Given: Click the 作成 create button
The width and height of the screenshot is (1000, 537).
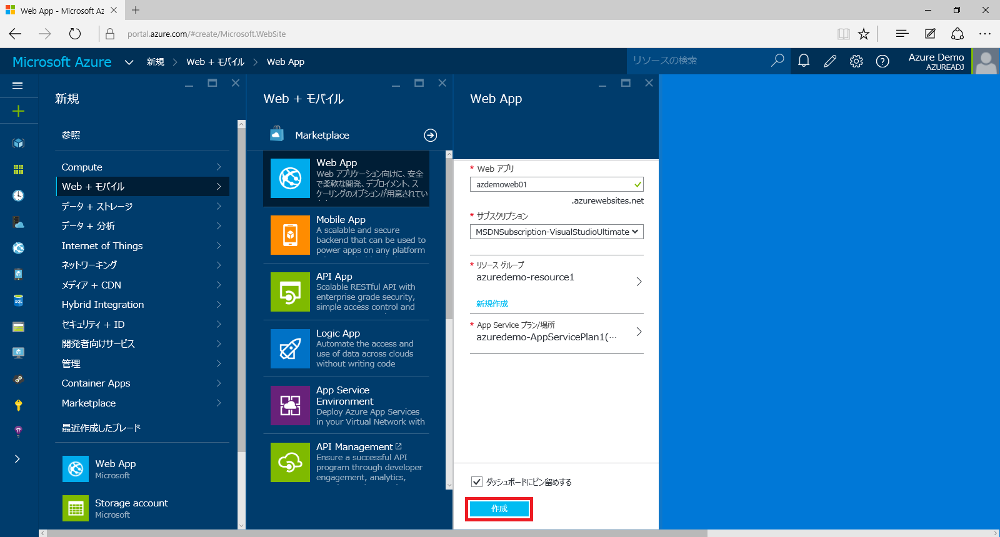Looking at the screenshot, I should pos(499,509).
